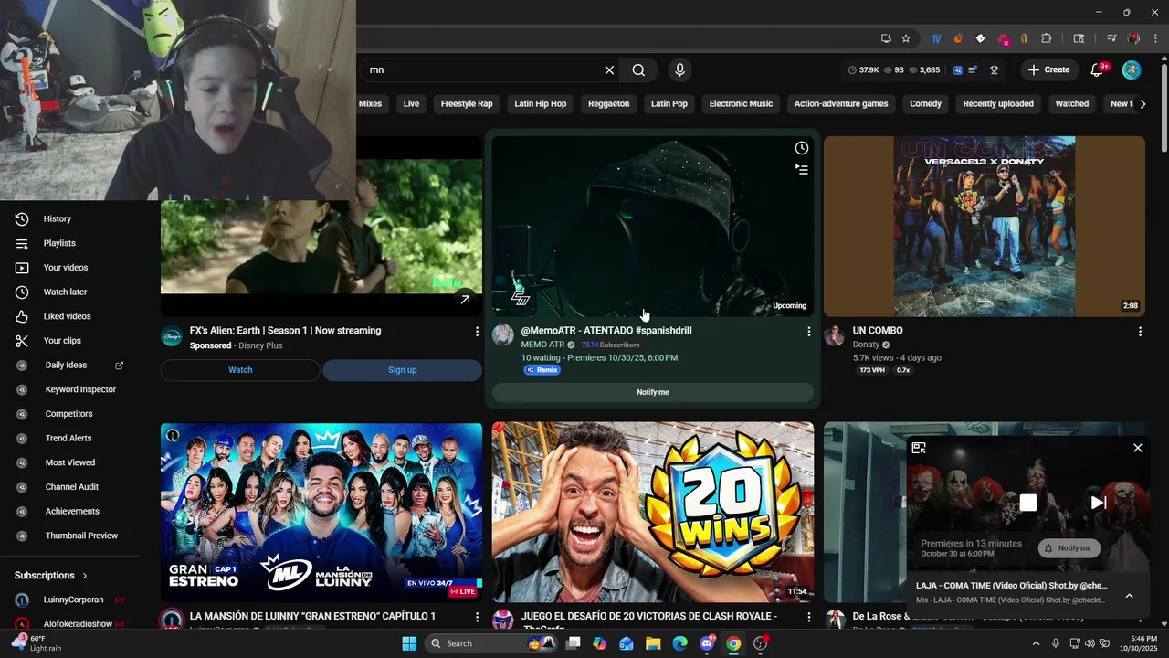The width and height of the screenshot is (1169, 658).
Task: Open more options for Alien: Earth ad
Action: (477, 332)
